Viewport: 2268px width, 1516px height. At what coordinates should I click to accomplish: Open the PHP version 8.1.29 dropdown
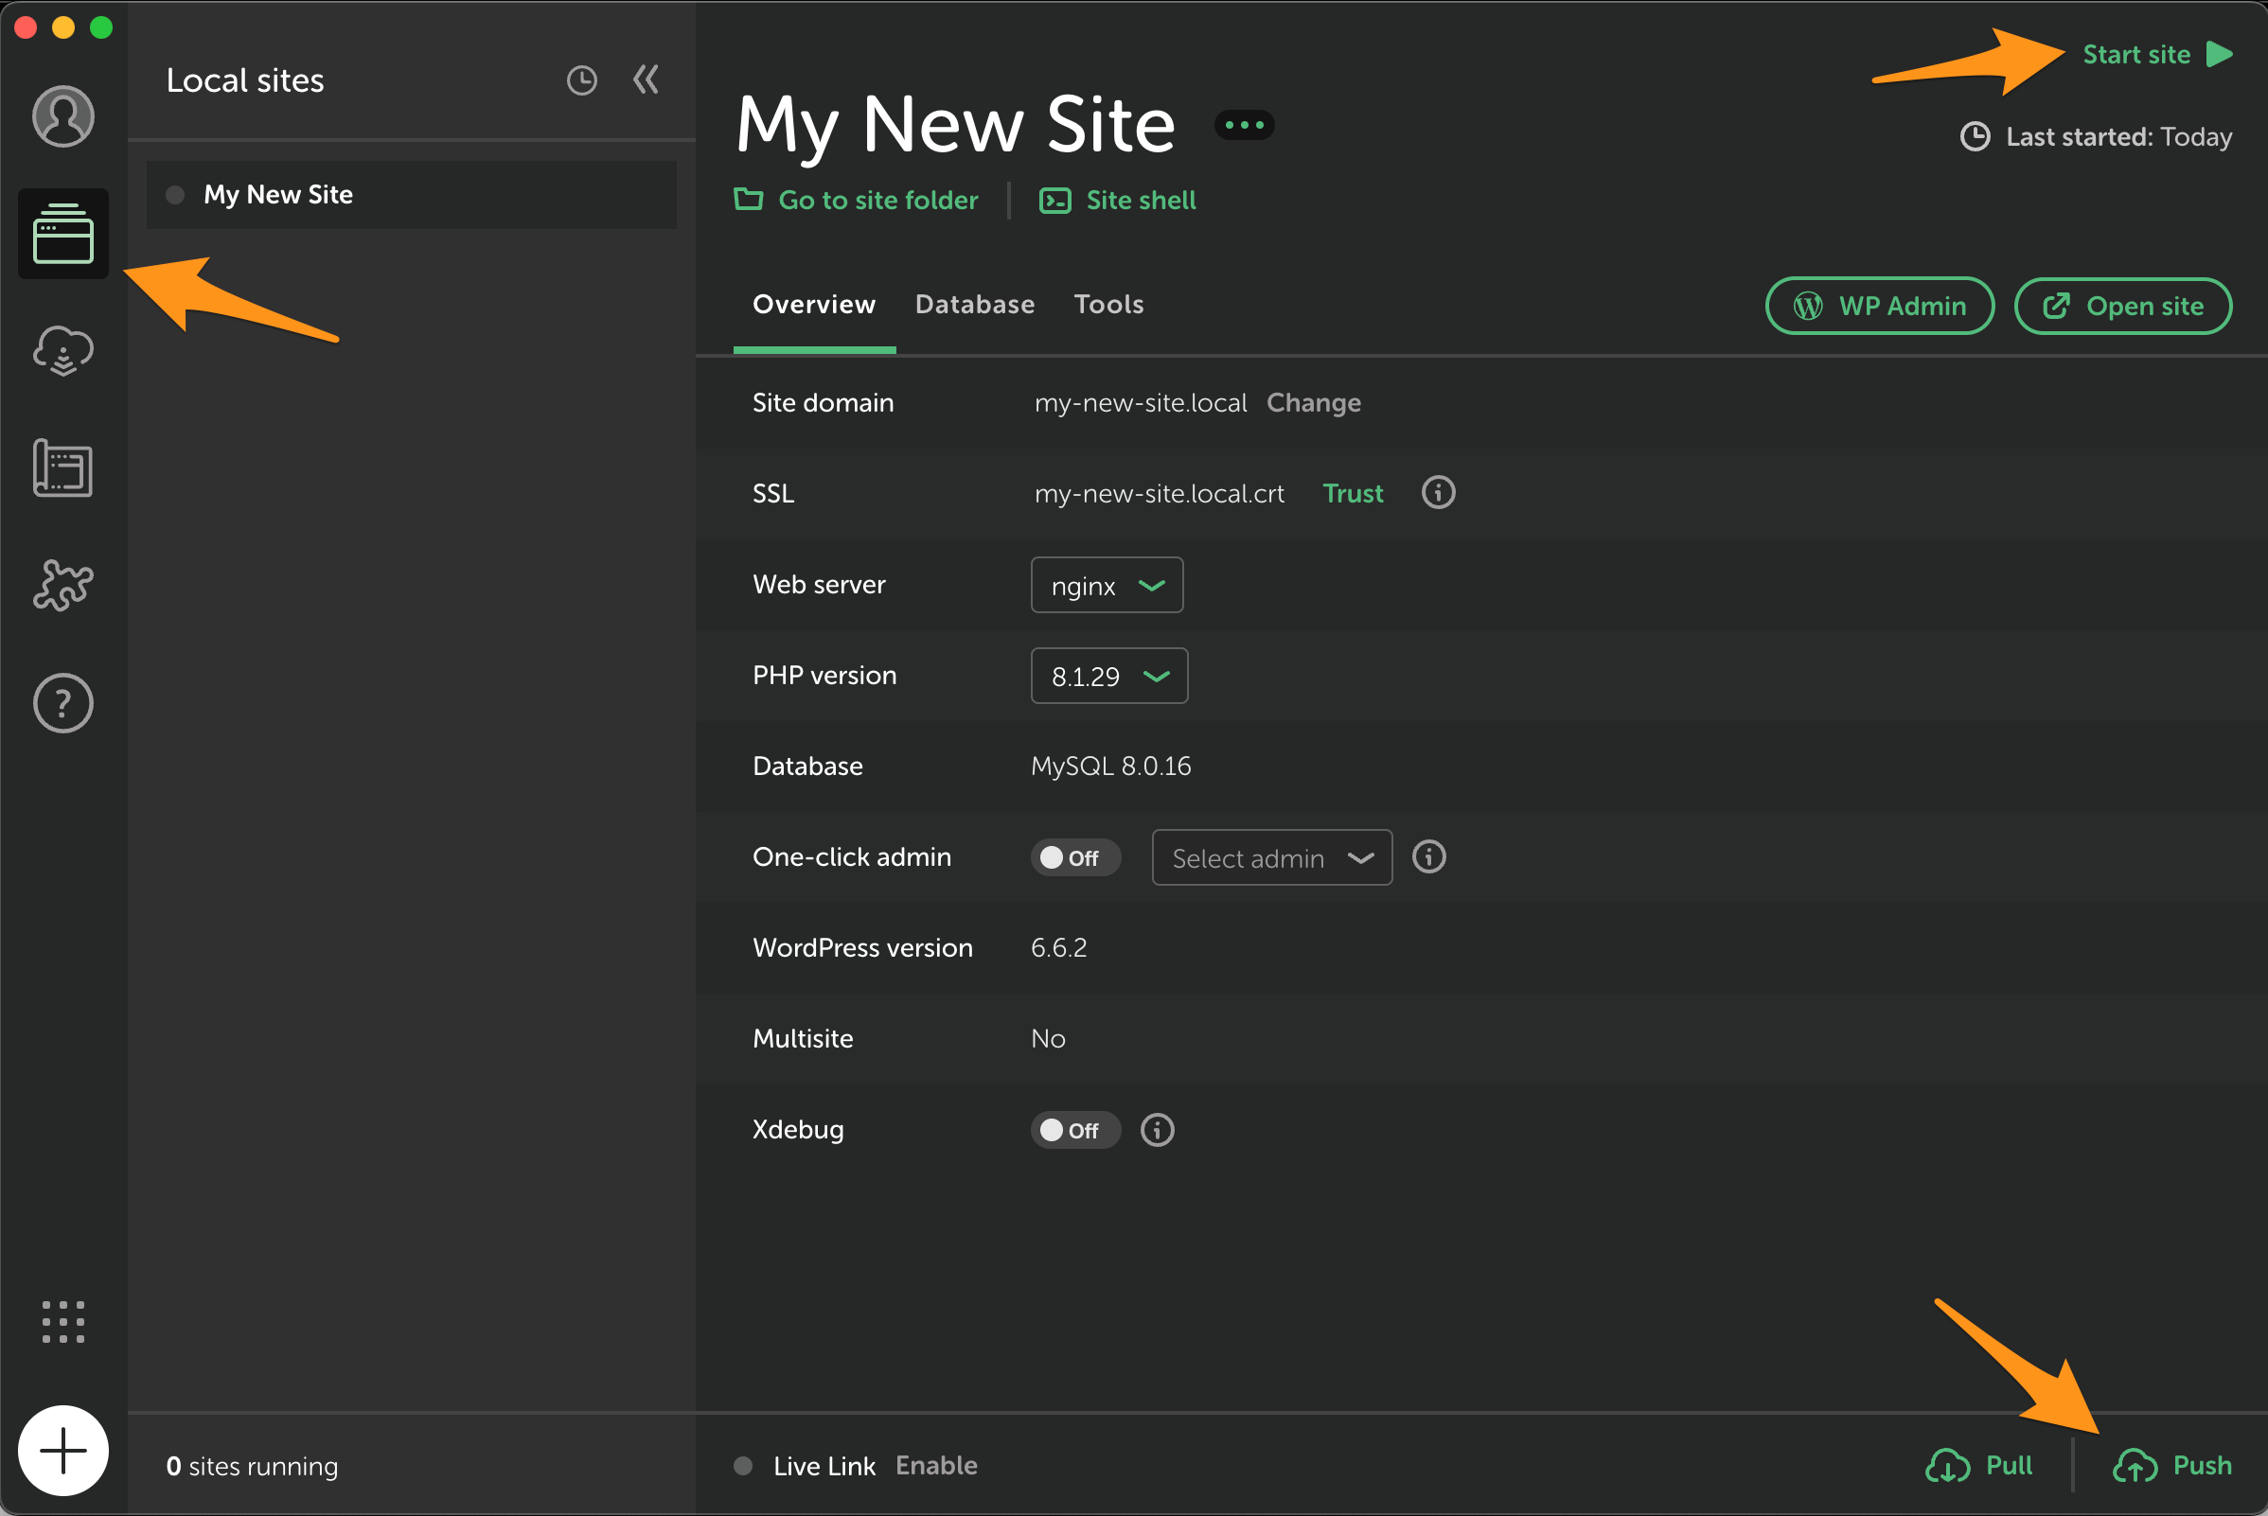pyautogui.click(x=1108, y=677)
